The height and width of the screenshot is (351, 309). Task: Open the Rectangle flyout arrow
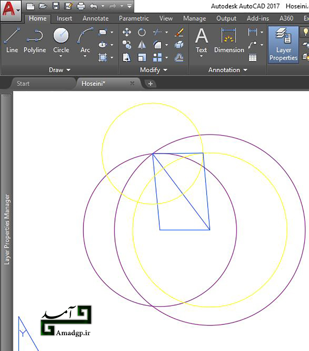[x=112, y=32]
